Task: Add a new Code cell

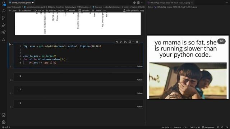Action: [x=13, y=10]
